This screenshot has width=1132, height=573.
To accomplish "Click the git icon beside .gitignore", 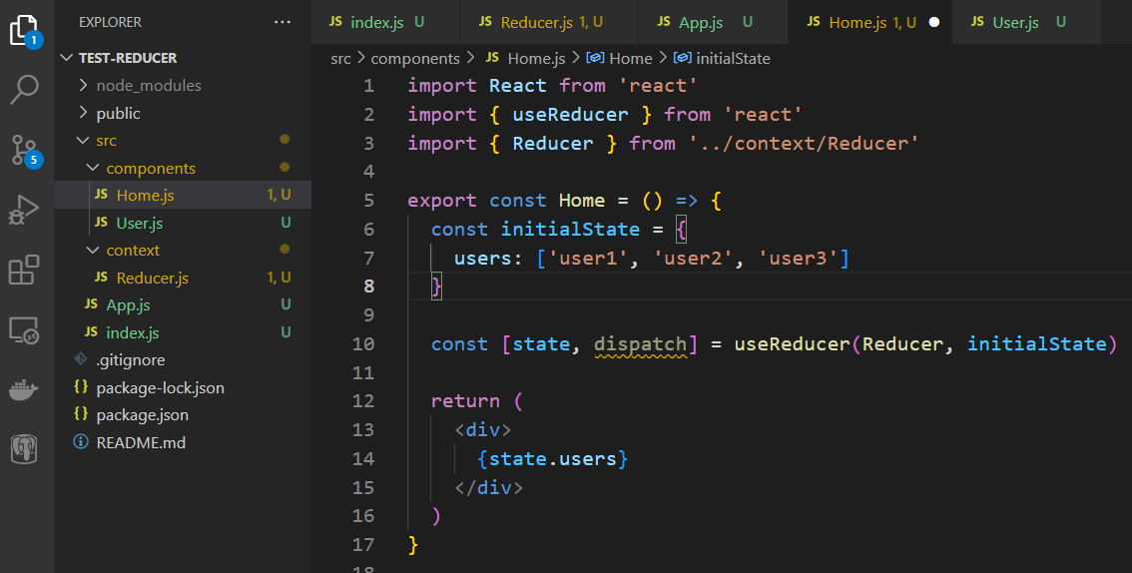I will coord(81,359).
